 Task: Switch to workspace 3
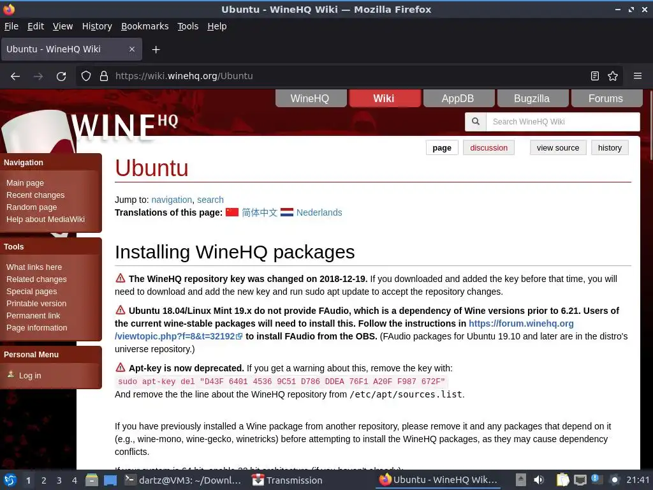pyautogui.click(x=59, y=480)
